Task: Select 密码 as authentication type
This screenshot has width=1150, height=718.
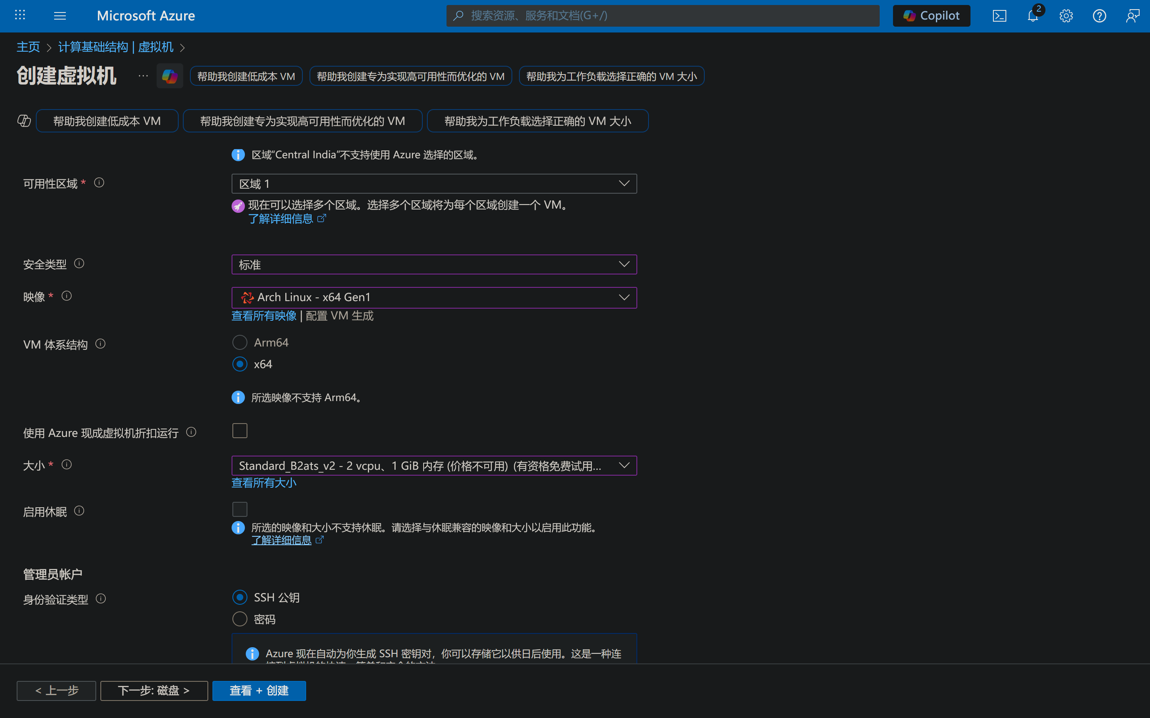Action: [240, 618]
